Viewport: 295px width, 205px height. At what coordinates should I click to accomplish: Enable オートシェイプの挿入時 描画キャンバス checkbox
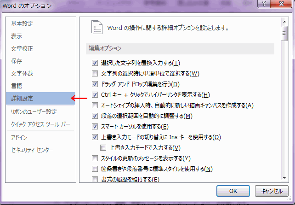pyautogui.click(x=95, y=105)
